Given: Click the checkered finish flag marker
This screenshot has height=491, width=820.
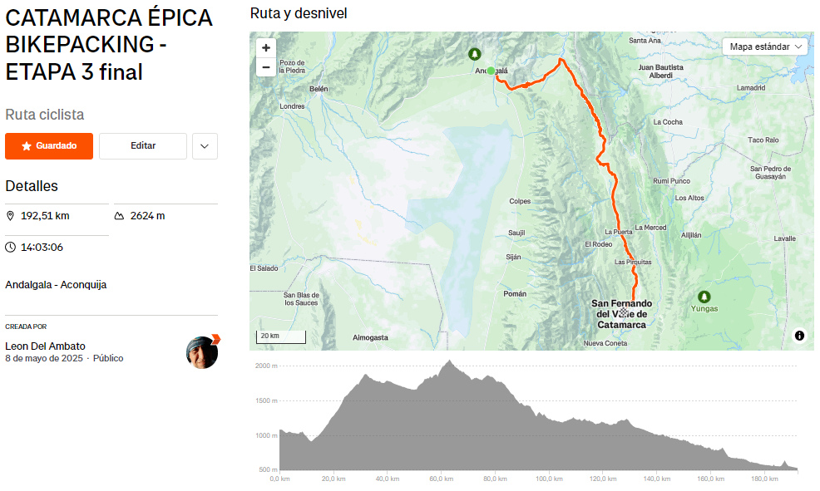Looking at the screenshot, I should point(623,312).
